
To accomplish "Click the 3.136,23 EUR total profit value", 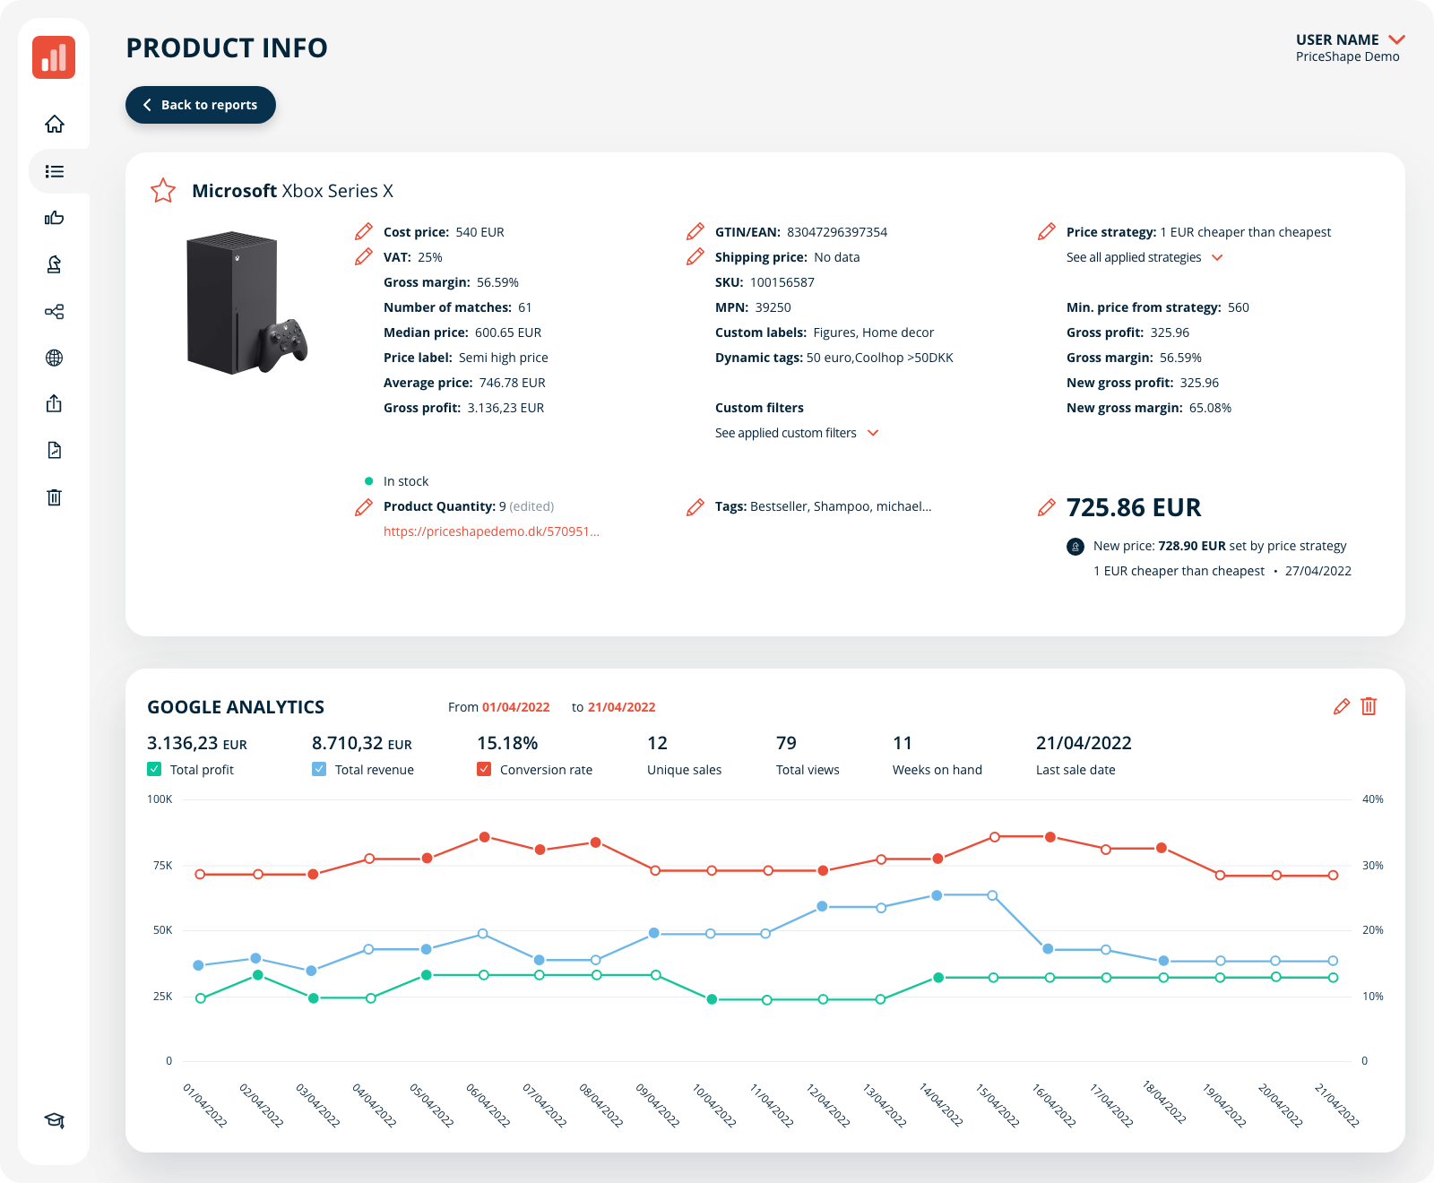I will tap(197, 743).
